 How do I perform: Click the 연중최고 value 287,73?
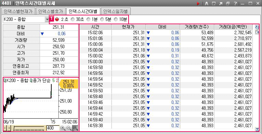click(x=59, y=66)
